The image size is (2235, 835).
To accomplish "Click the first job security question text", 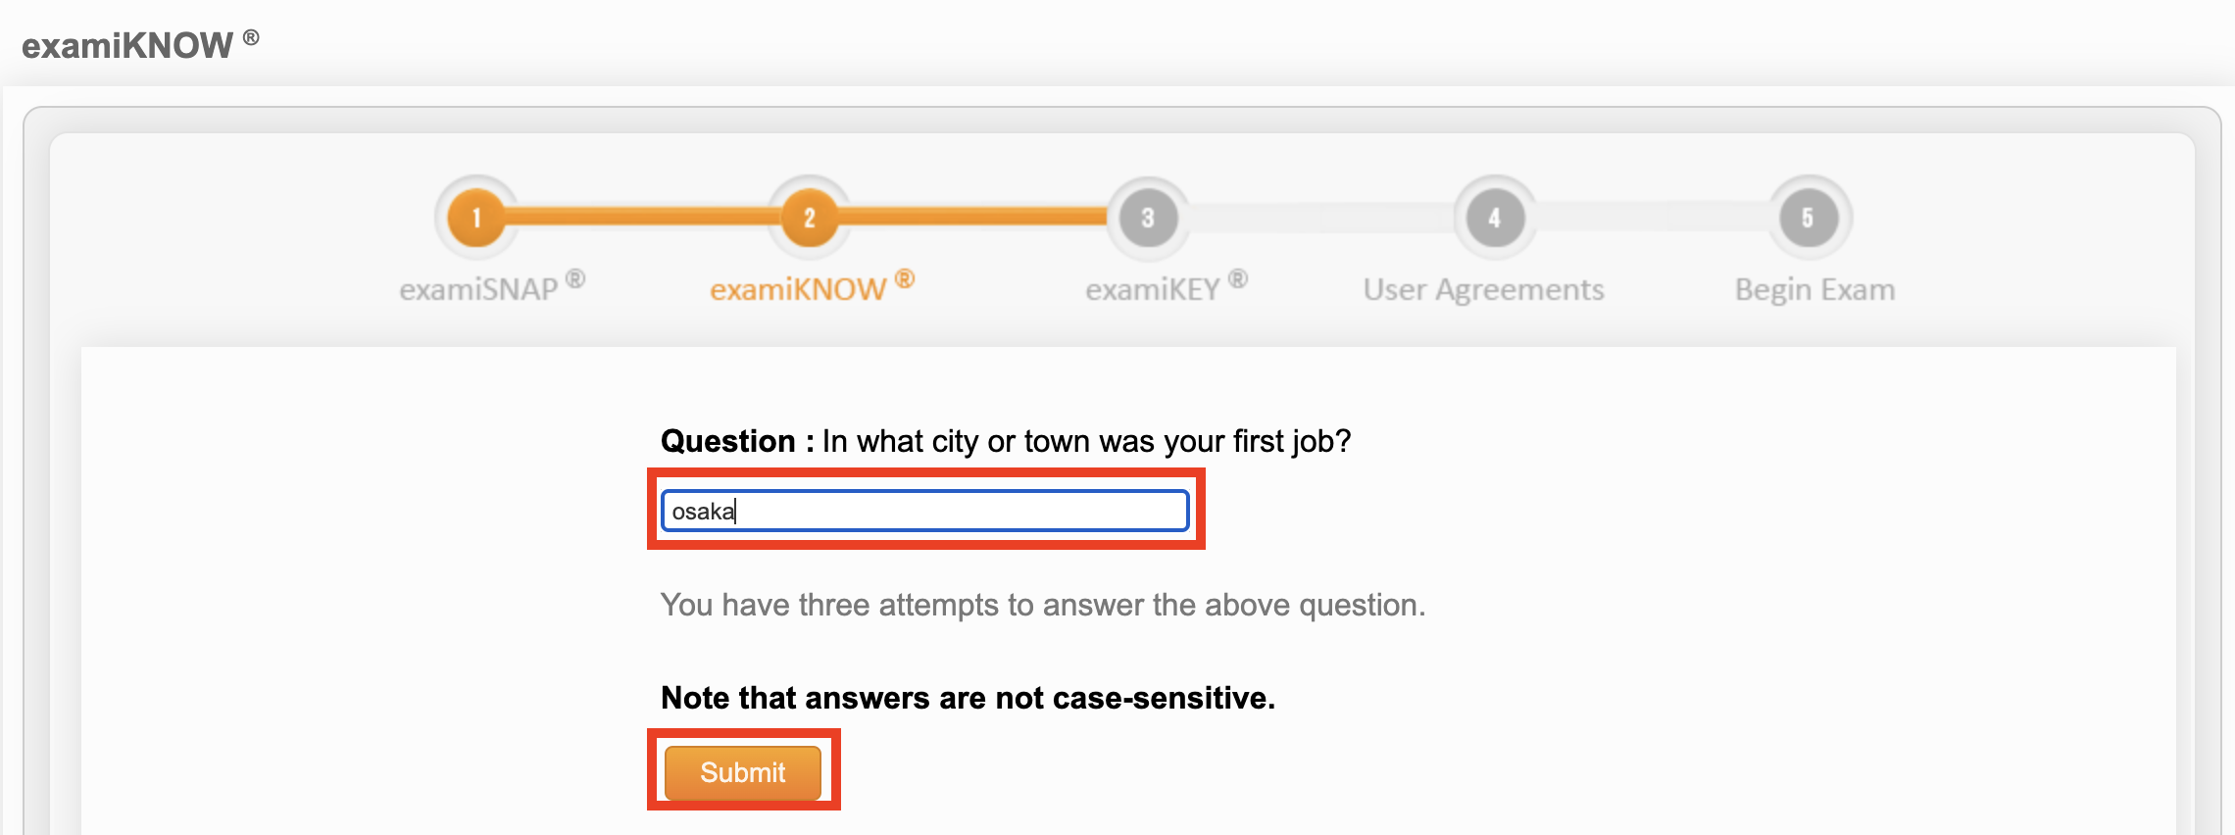I will pyautogui.click(x=1006, y=441).
